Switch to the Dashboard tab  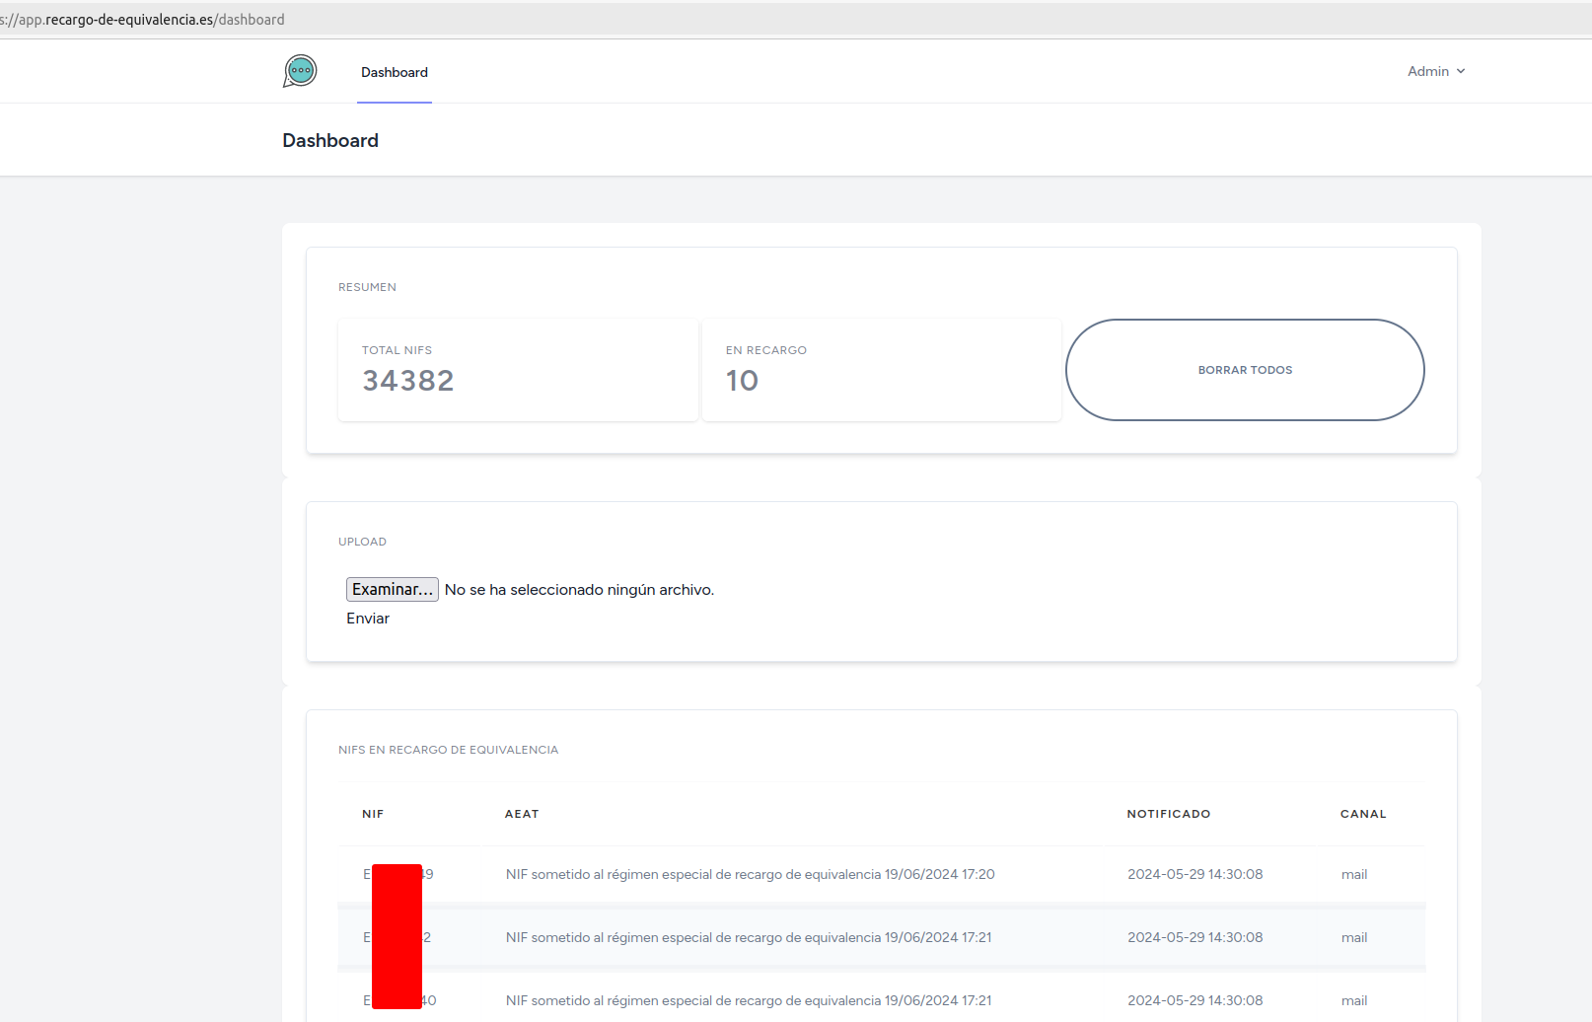[395, 72]
